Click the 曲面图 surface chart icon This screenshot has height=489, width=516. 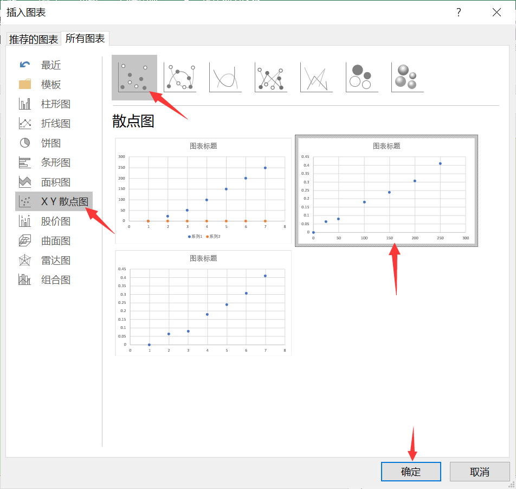click(x=25, y=240)
